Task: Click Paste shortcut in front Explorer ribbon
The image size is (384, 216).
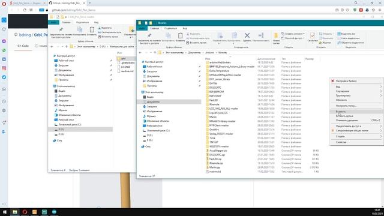Action: 196,43
